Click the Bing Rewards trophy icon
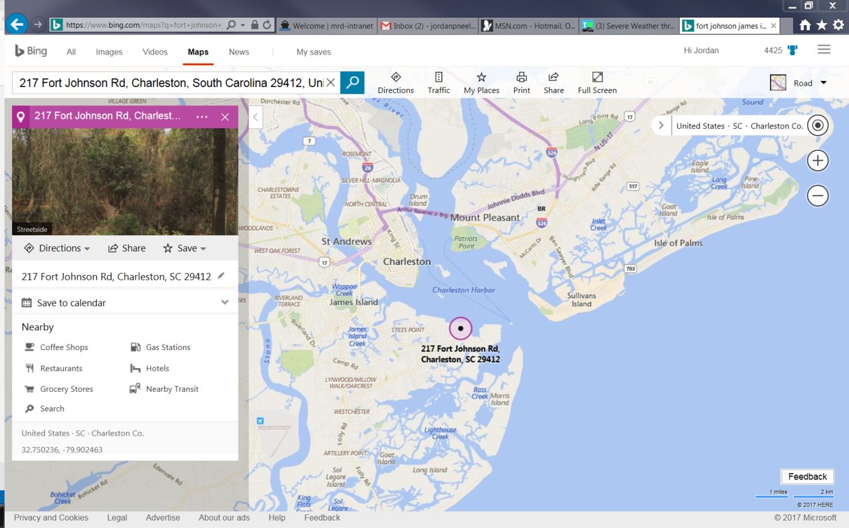849x528 pixels. pyautogui.click(x=792, y=50)
